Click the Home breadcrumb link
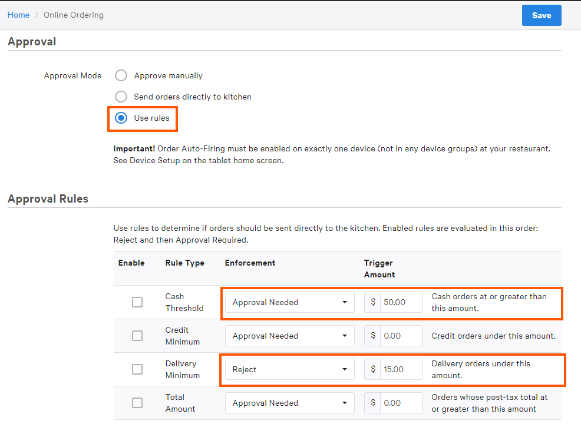581x427 pixels. pyautogui.click(x=18, y=15)
